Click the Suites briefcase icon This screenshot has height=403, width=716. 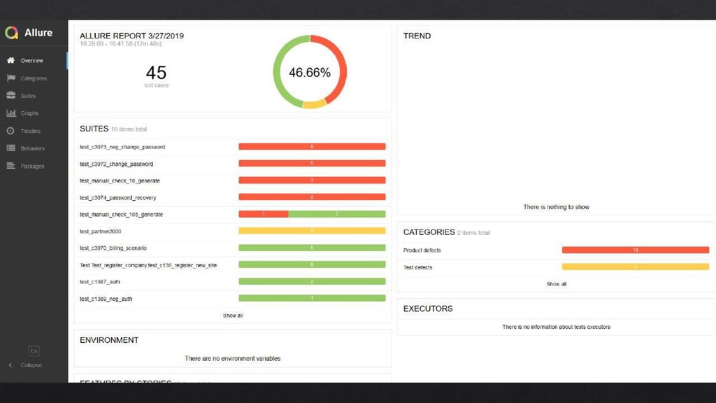(11, 95)
